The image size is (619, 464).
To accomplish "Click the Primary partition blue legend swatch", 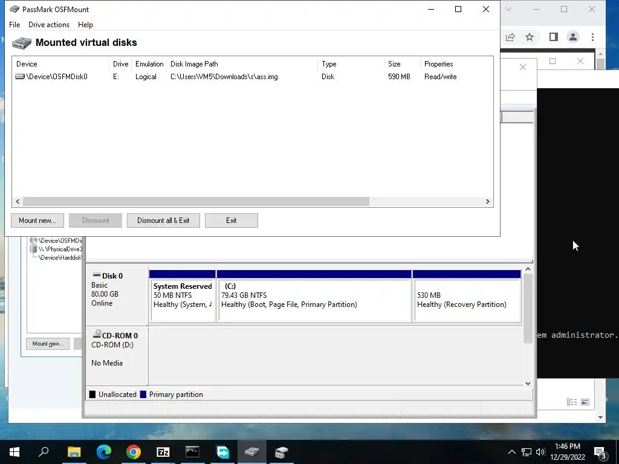I will [x=143, y=394].
